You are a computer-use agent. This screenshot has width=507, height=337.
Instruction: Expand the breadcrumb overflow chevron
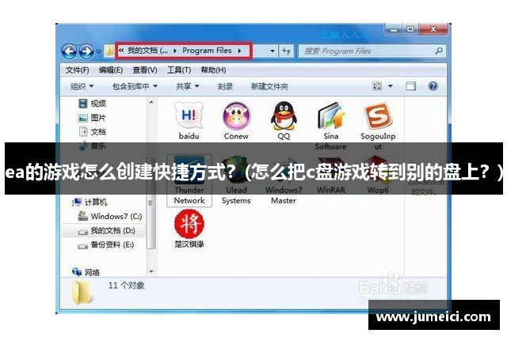(121, 50)
